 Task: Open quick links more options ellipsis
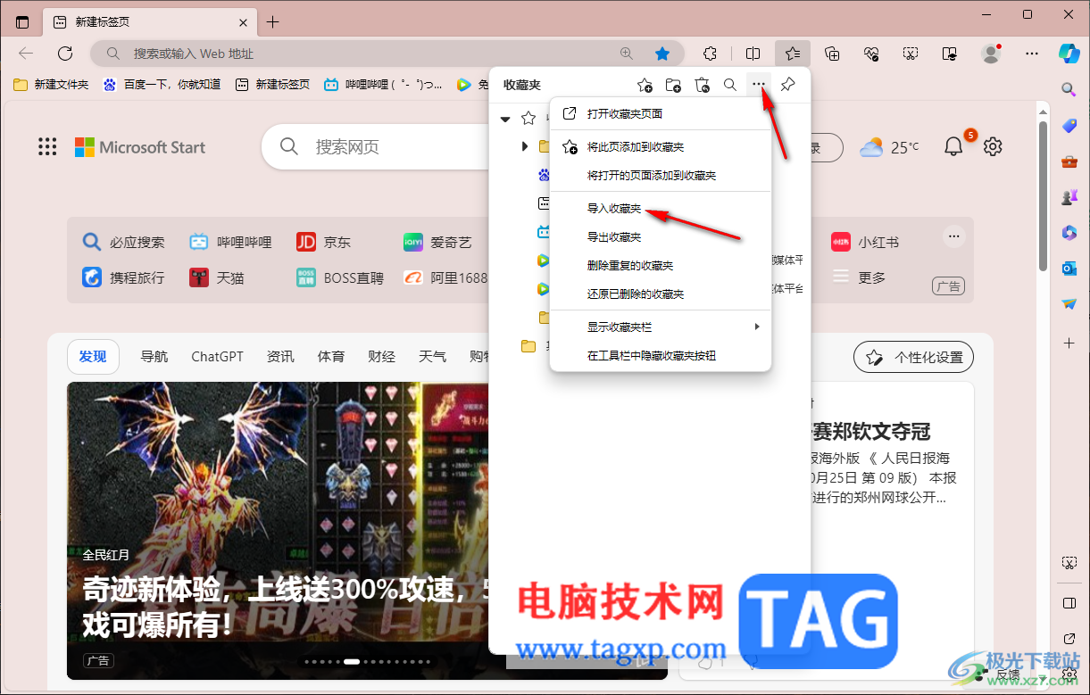pos(954,236)
